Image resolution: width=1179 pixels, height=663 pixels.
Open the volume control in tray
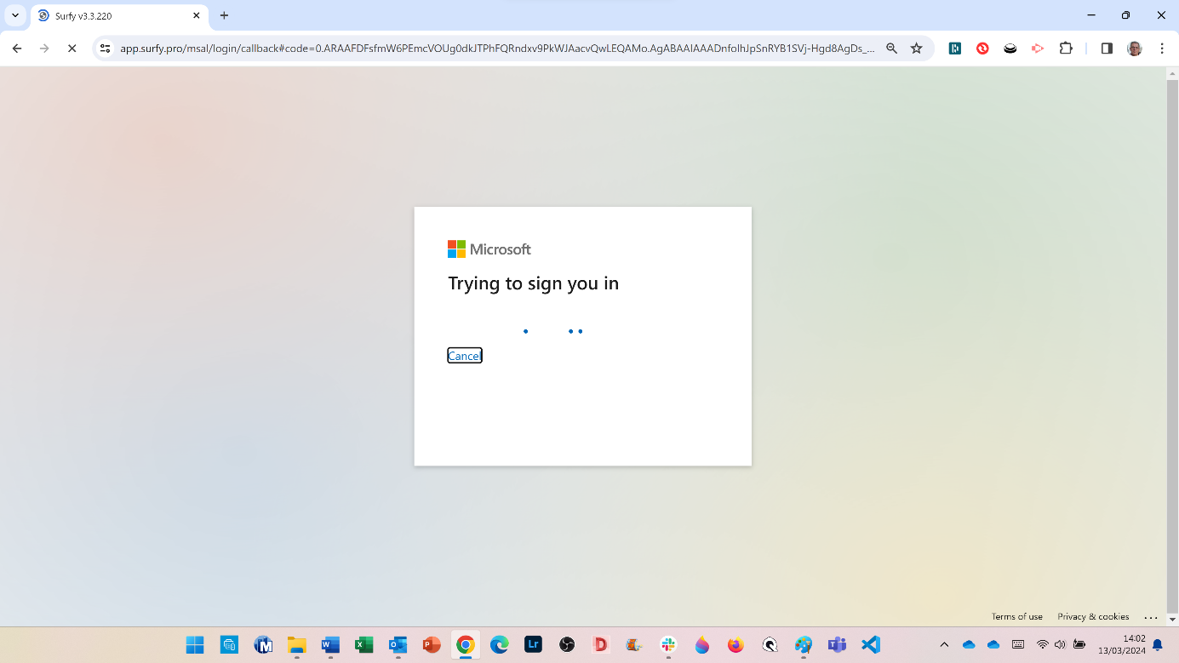(x=1060, y=644)
